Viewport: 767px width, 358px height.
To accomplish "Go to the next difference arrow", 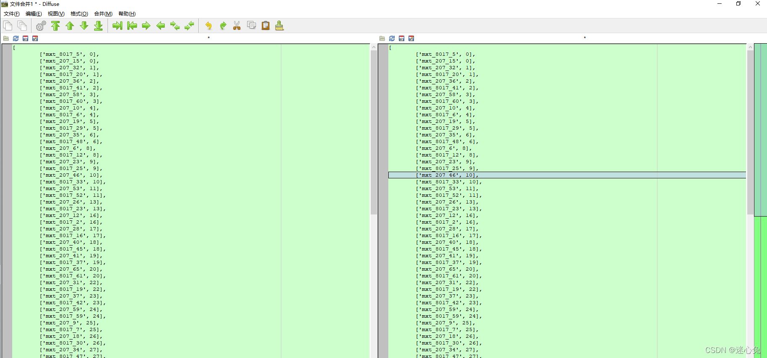I will (84, 26).
